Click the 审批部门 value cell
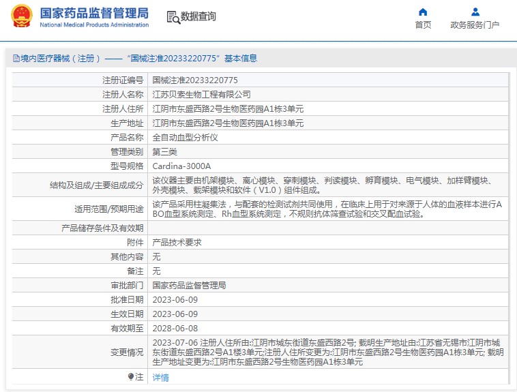 [x=188, y=286]
